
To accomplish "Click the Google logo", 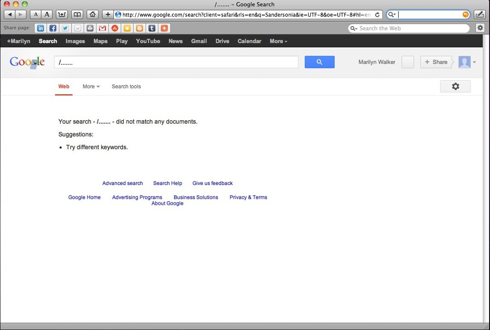I will pyautogui.click(x=27, y=62).
